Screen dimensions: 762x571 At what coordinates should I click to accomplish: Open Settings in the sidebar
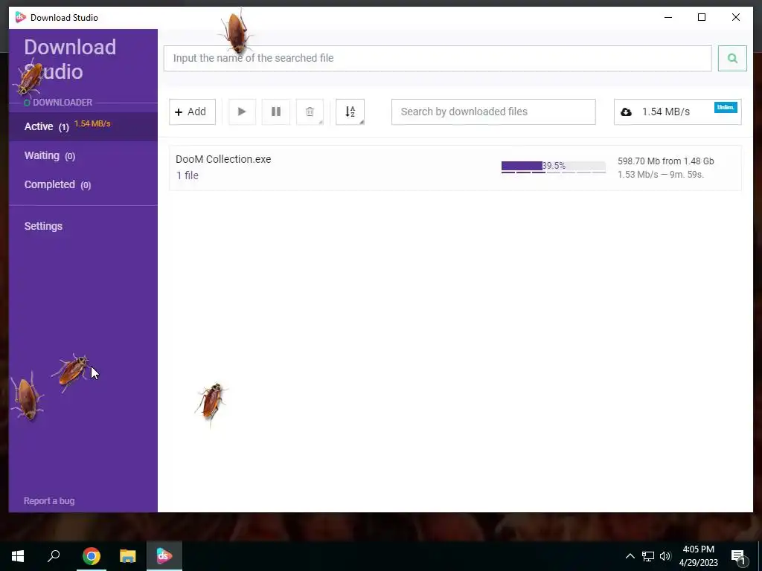pos(43,226)
